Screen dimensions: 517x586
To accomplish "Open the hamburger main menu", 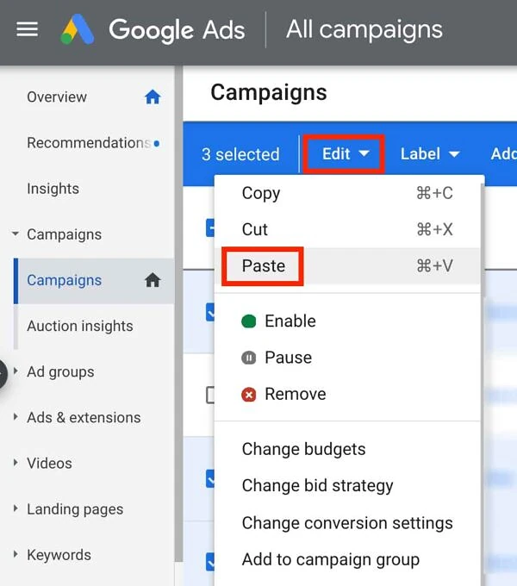I will click(27, 29).
